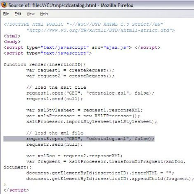Image resolution: width=194 pixels, height=194 pixels.
Task: Click the new XSLTProcessor line
Action: point(83,116)
